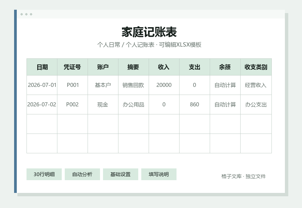This screenshot has width=302, height=208.
Task: Click the income value 20000
Action: (x=164, y=85)
